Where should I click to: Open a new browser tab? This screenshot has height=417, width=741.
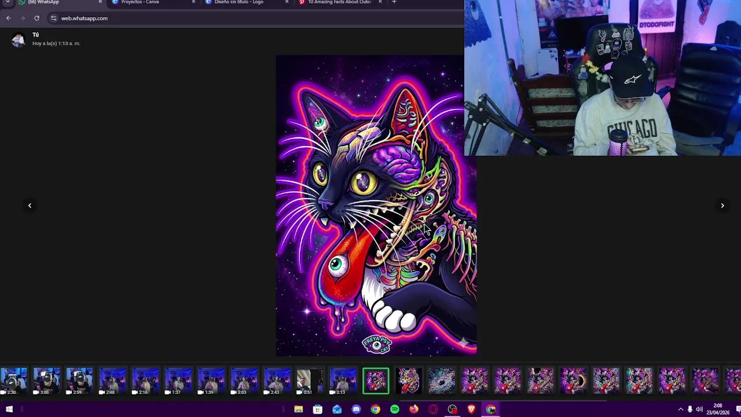[x=394, y=2]
